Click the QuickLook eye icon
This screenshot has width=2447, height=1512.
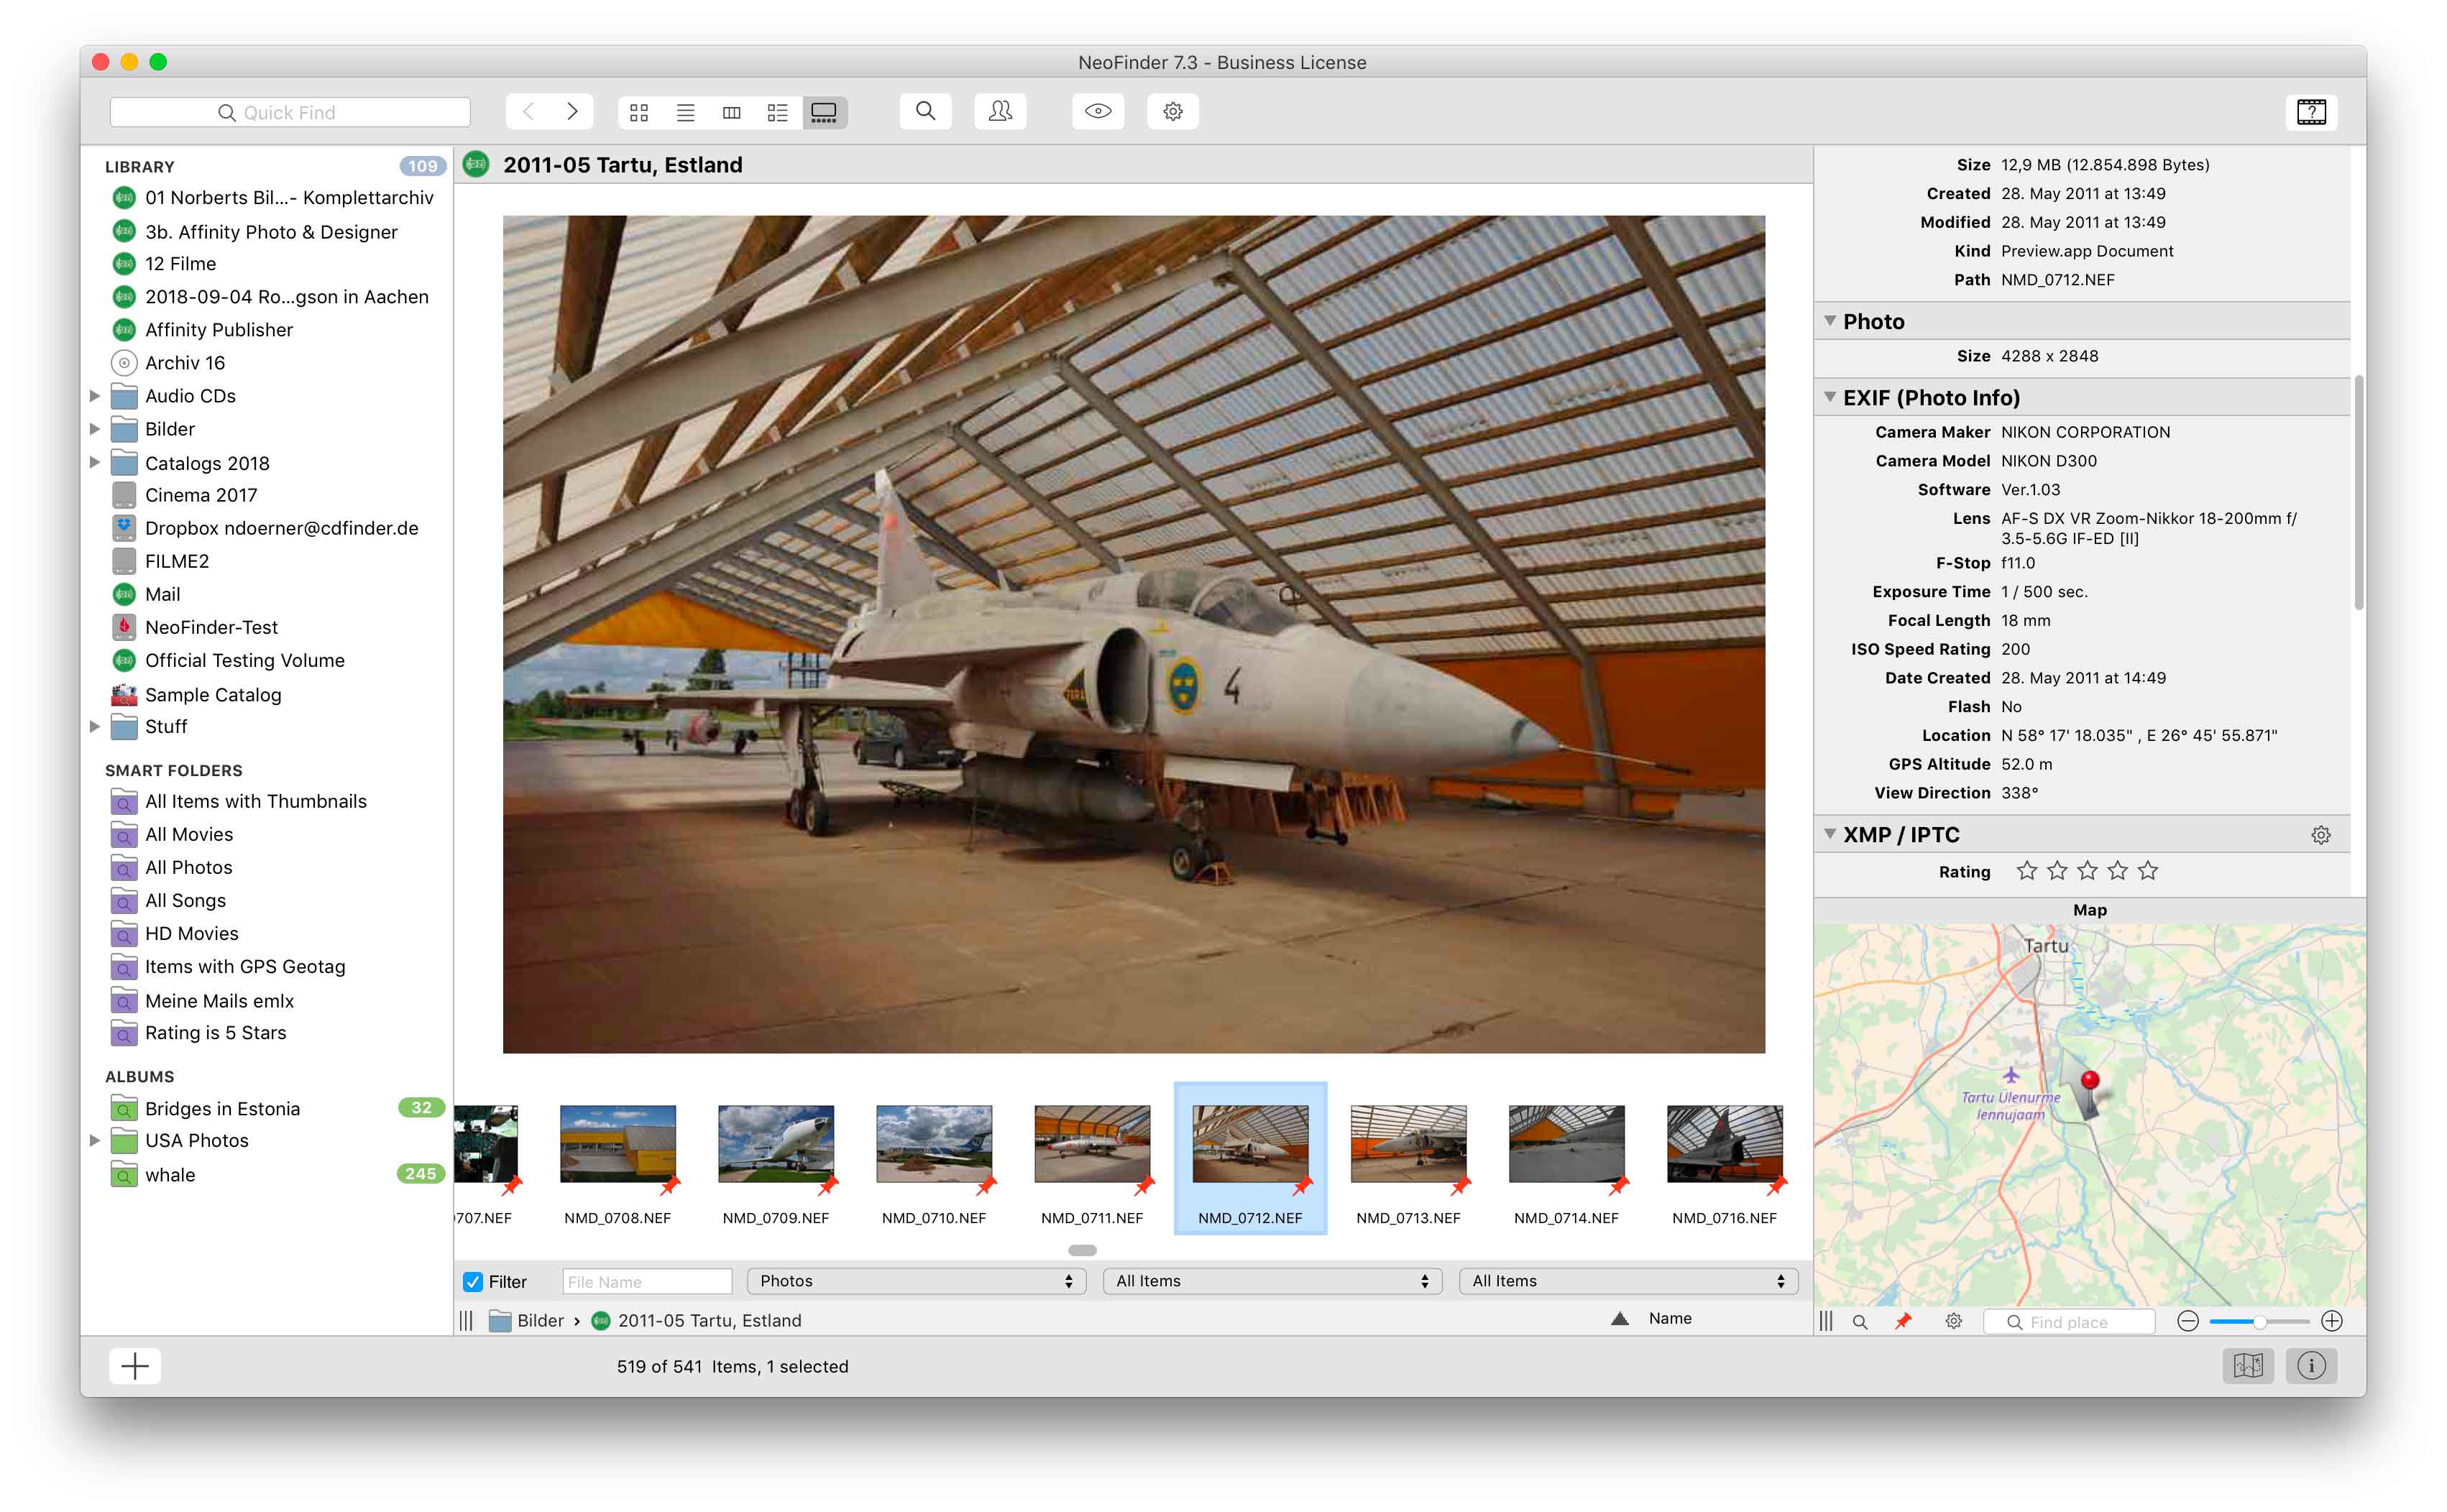coord(1097,111)
